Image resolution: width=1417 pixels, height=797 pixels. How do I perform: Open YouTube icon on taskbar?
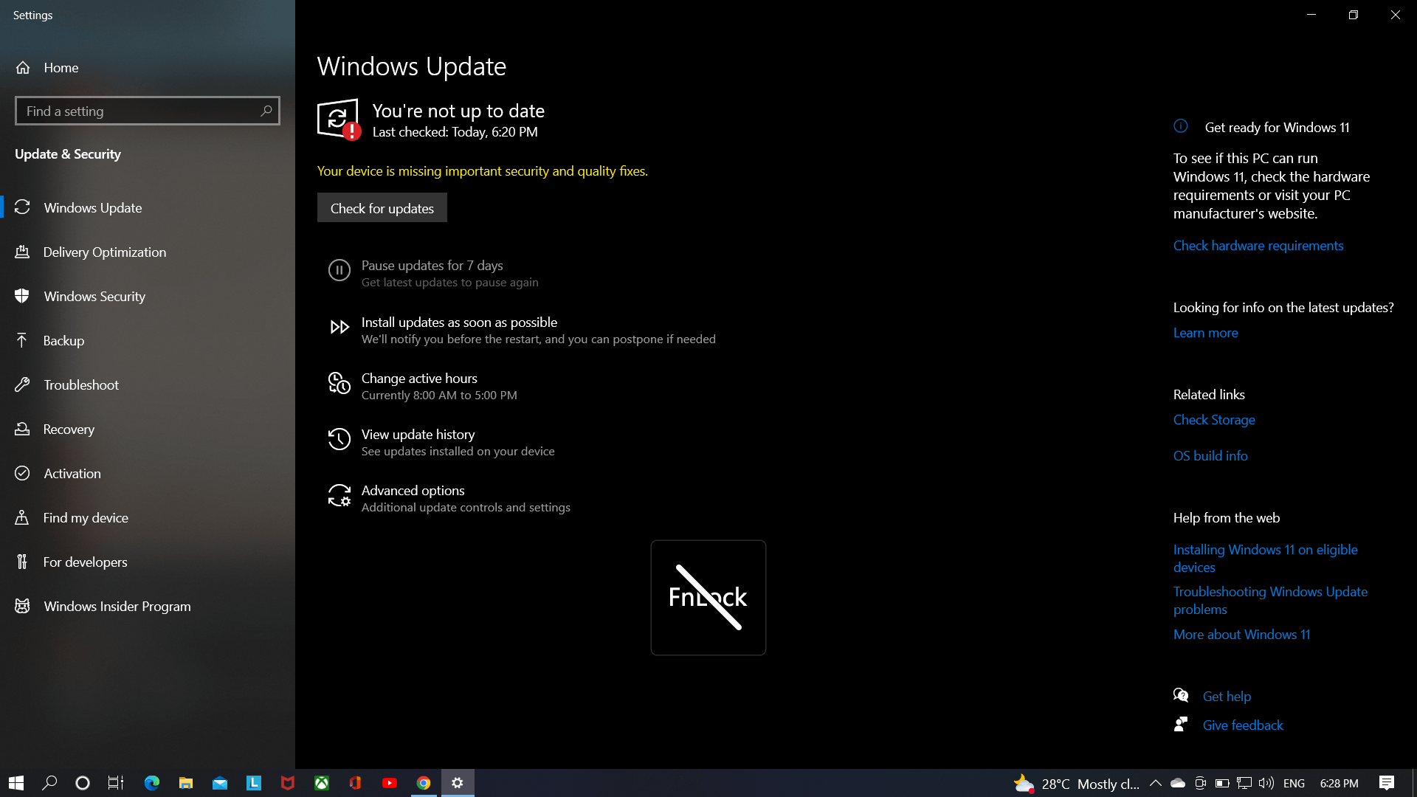pyautogui.click(x=390, y=783)
